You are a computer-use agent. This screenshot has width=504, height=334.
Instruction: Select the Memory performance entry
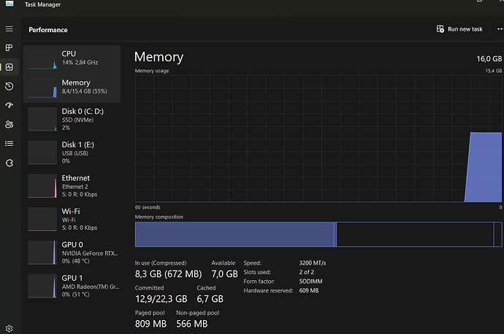(72, 88)
